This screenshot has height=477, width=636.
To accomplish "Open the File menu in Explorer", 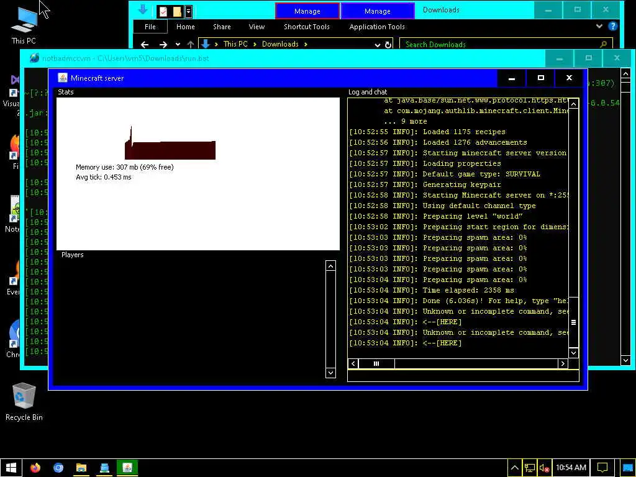I will (x=150, y=27).
